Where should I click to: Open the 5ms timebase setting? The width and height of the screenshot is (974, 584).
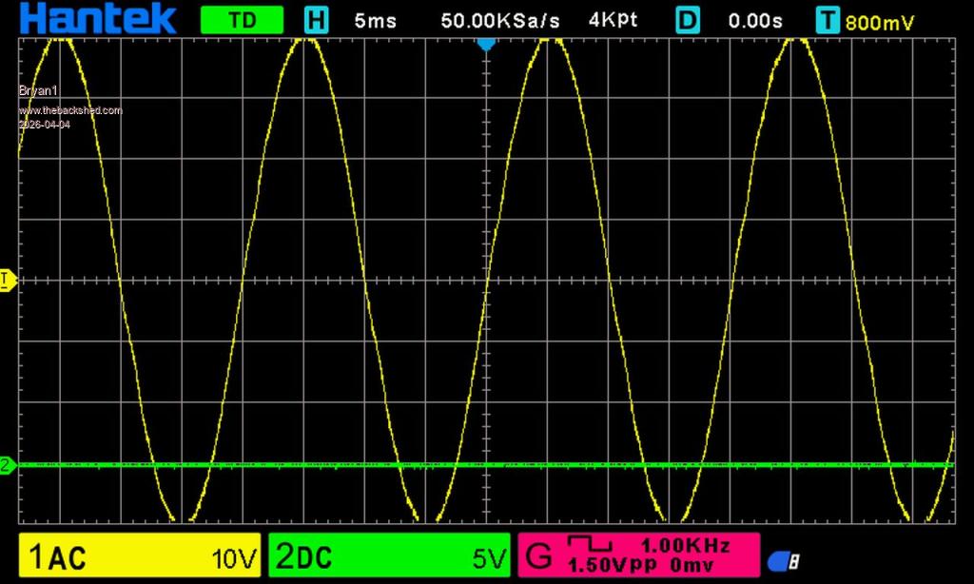point(375,20)
